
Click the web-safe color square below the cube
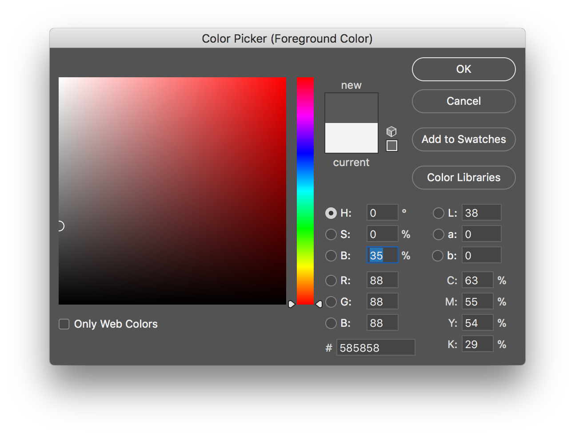pos(392,146)
